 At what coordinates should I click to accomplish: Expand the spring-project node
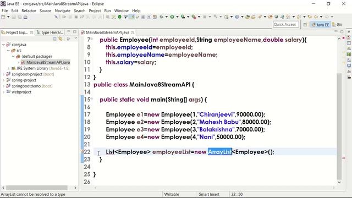(x=4, y=80)
